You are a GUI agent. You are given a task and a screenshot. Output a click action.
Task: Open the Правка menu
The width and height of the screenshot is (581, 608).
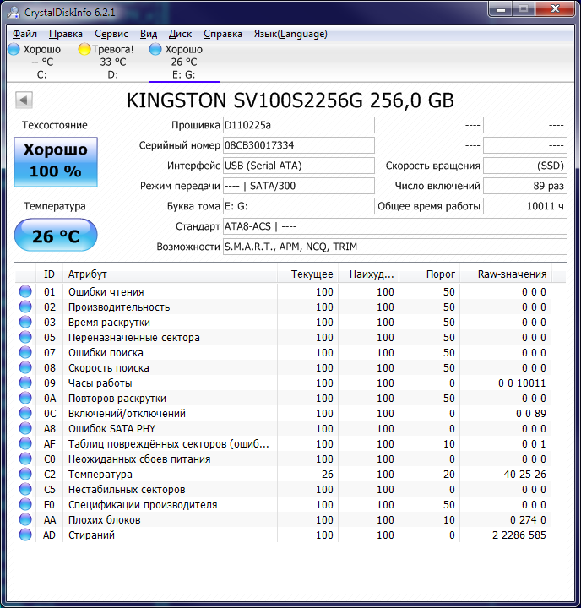coord(66,34)
